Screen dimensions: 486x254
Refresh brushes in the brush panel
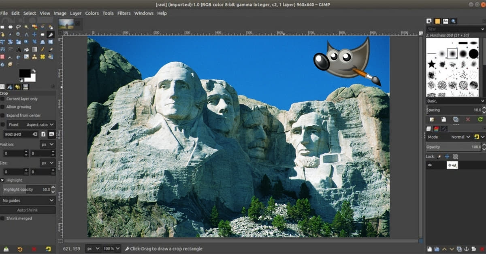coord(480,119)
